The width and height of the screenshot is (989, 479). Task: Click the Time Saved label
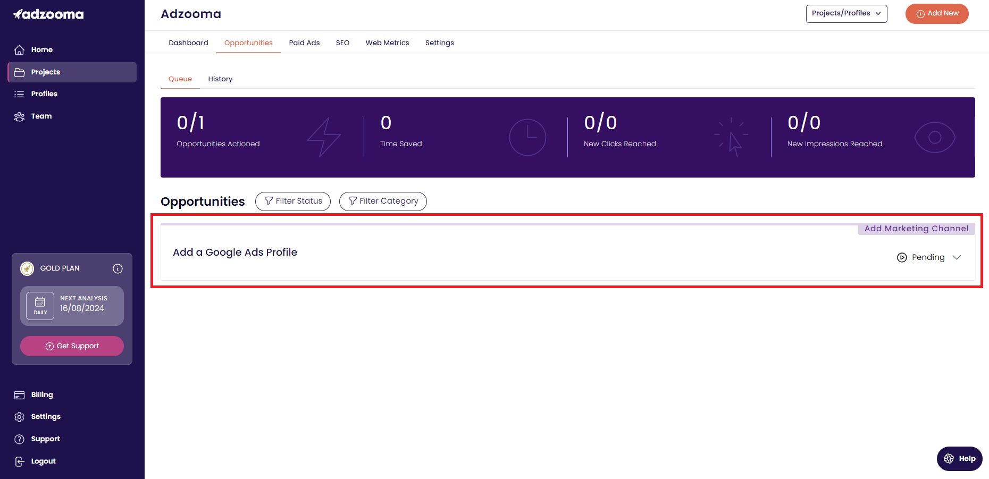click(x=401, y=144)
